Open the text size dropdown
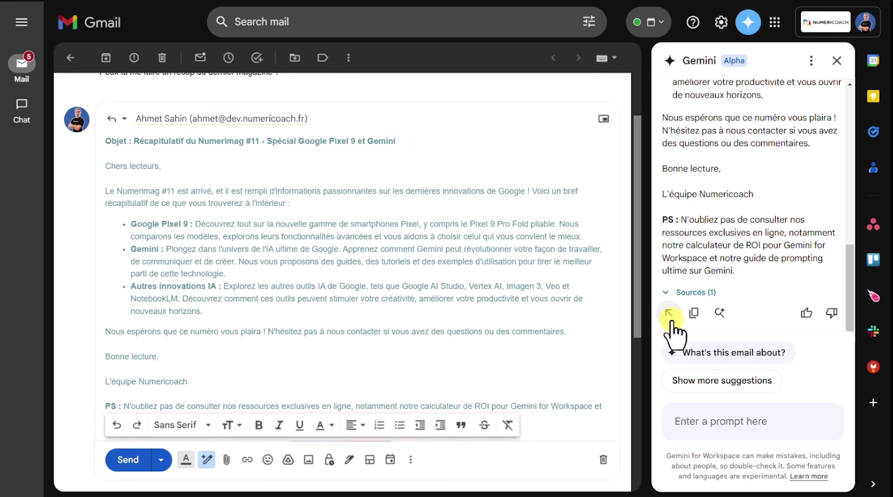The image size is (893, 497). pos(232,425)
